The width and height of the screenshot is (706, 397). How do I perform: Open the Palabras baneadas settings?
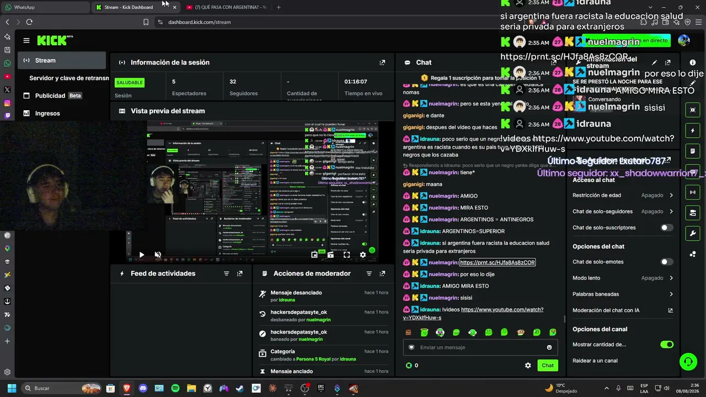coord(623,294)
